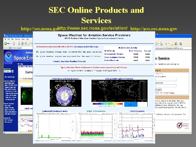Click the Print icon in right browser toolbar
Screen dimensions: 196x147
pos(161,44)
